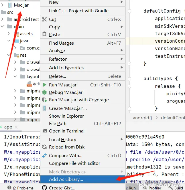
Task: Collapse the layout folder node
Action: (x=15, y=76)
